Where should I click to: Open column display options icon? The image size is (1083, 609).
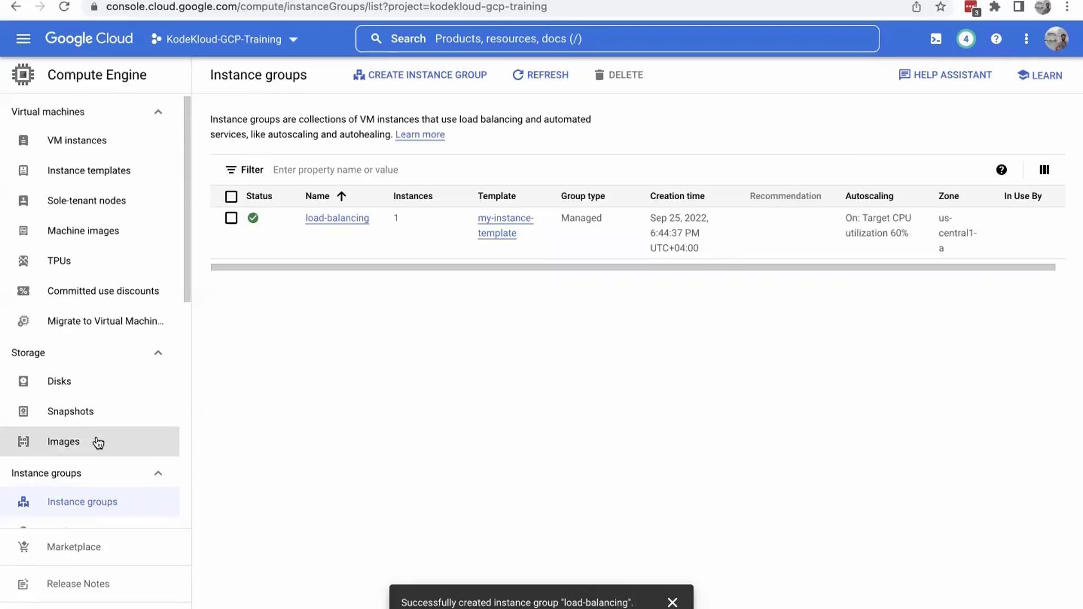(x=1044, y=170)
